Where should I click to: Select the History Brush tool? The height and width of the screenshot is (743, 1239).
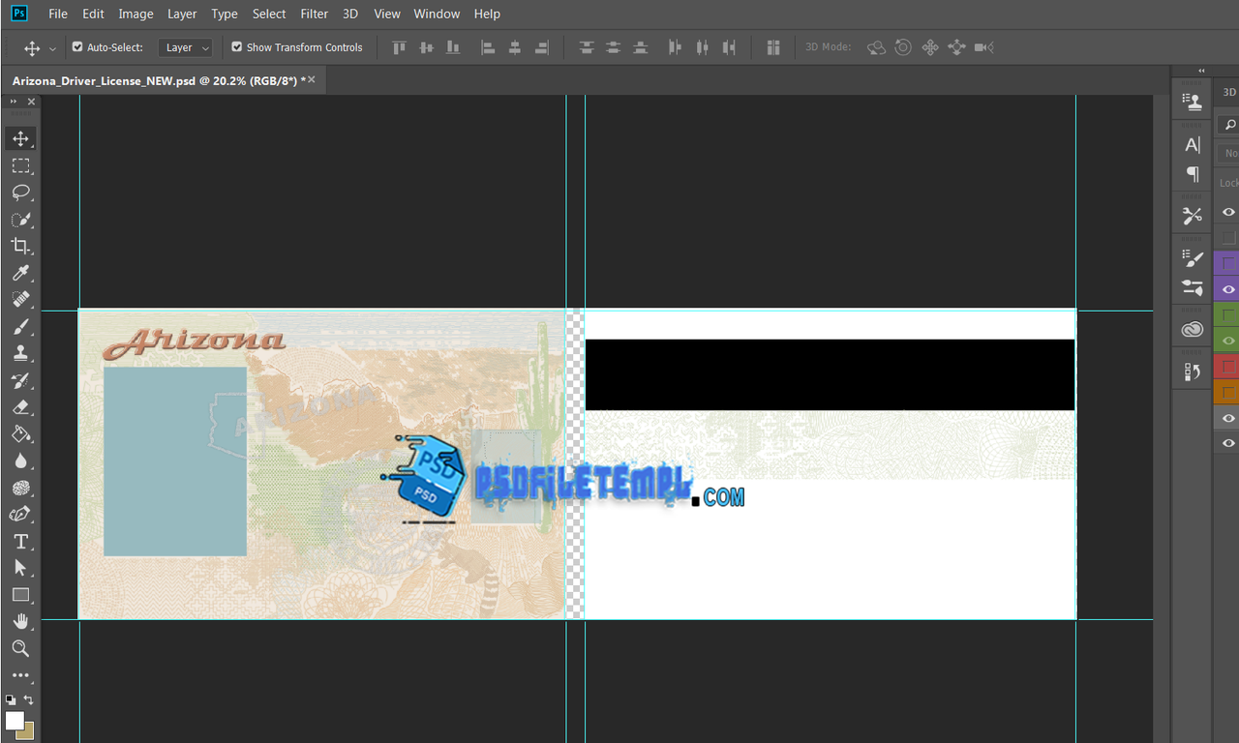[20, 380]
